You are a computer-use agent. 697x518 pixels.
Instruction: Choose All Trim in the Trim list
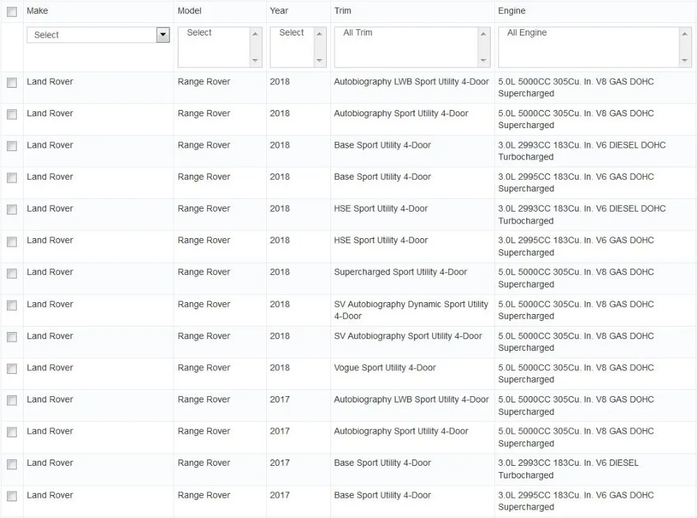[x=358, y=33]
